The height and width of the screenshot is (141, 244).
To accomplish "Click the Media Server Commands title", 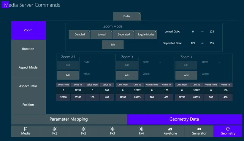I will (x=32, y=5).
